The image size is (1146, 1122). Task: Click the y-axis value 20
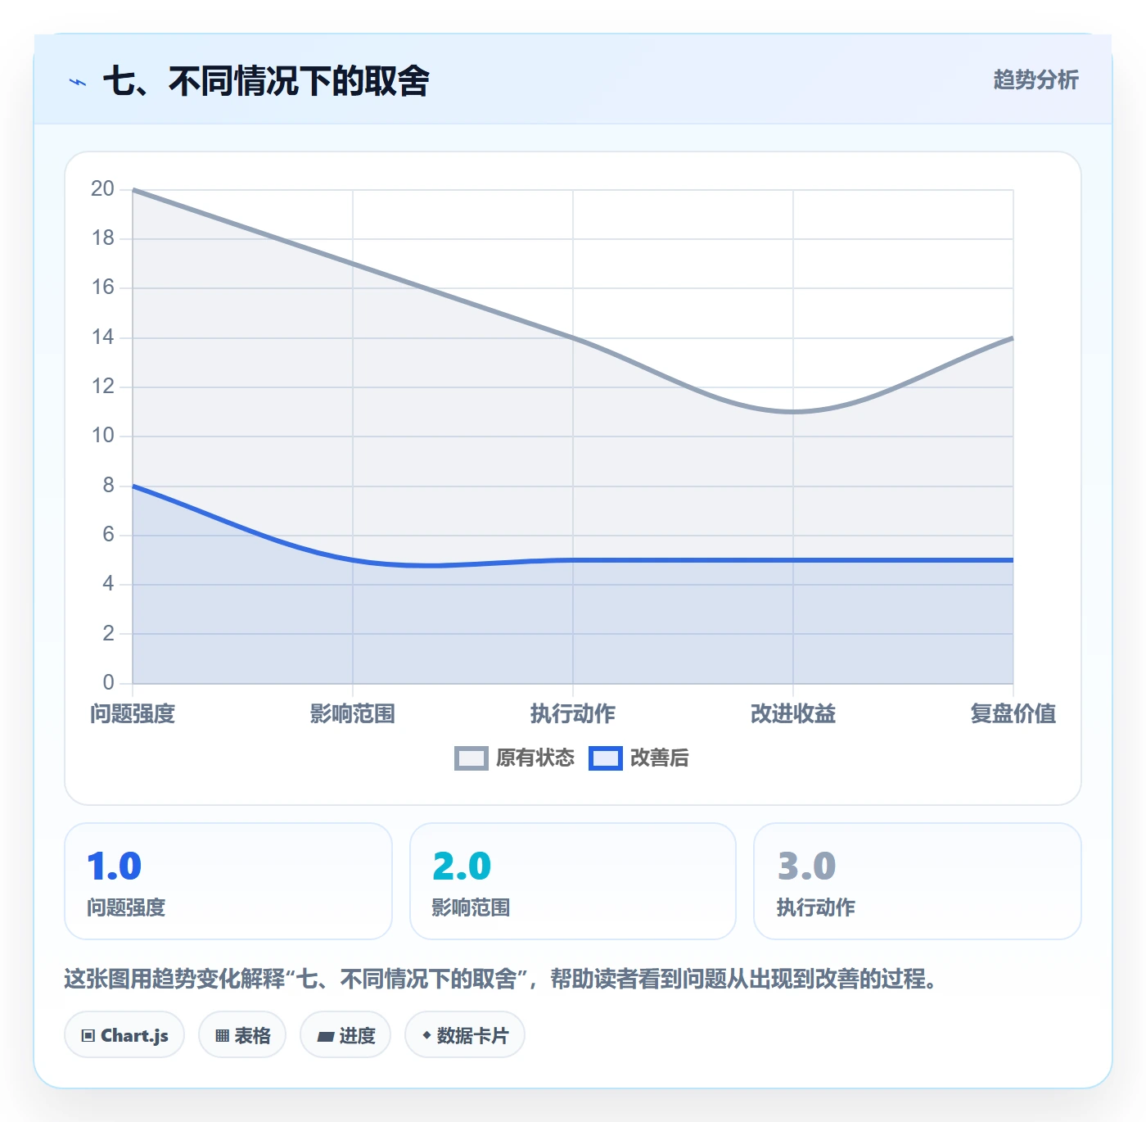click(102, 189)
